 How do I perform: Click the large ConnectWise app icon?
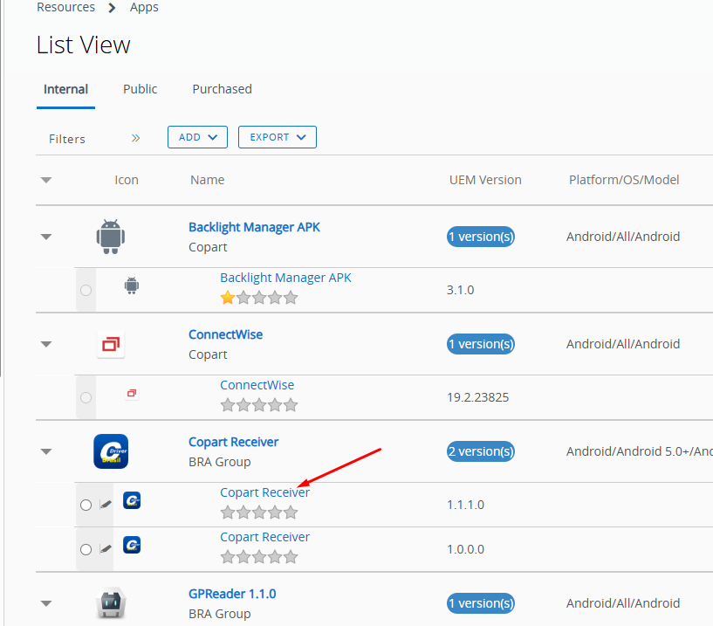point(111,344)
